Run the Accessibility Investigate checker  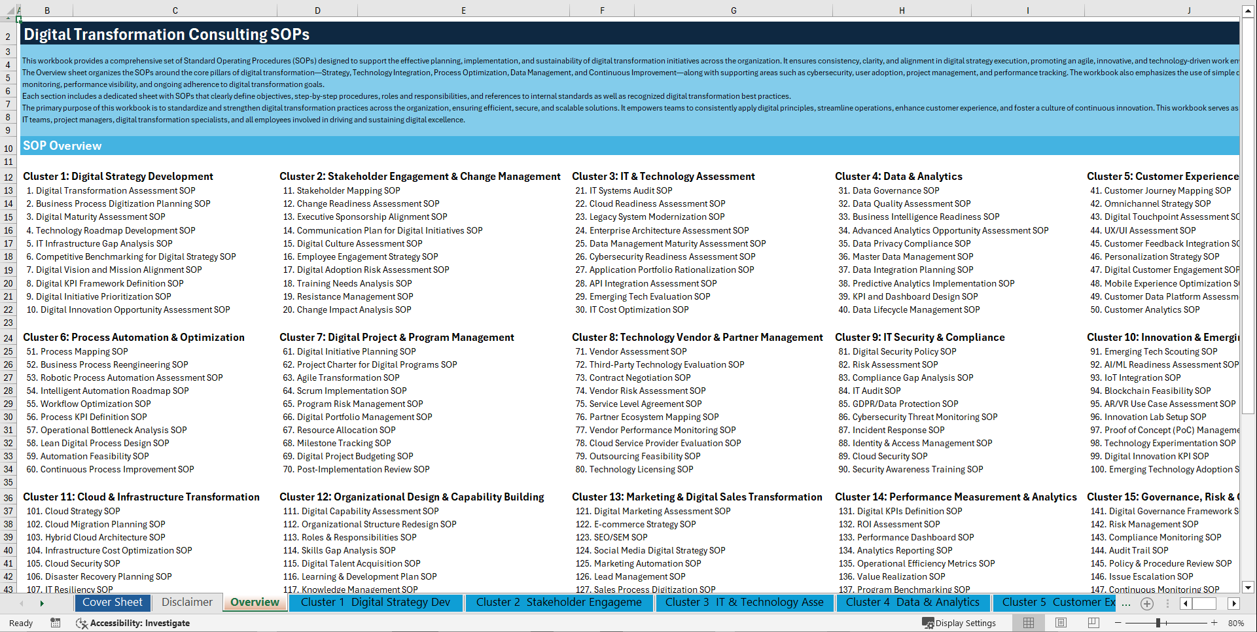coord(133,623)
